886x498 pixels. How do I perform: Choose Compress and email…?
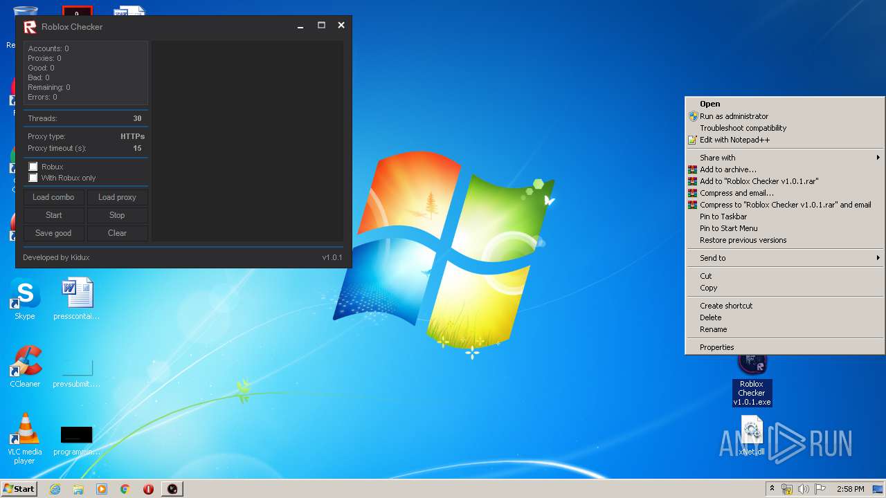coord(785,193)
